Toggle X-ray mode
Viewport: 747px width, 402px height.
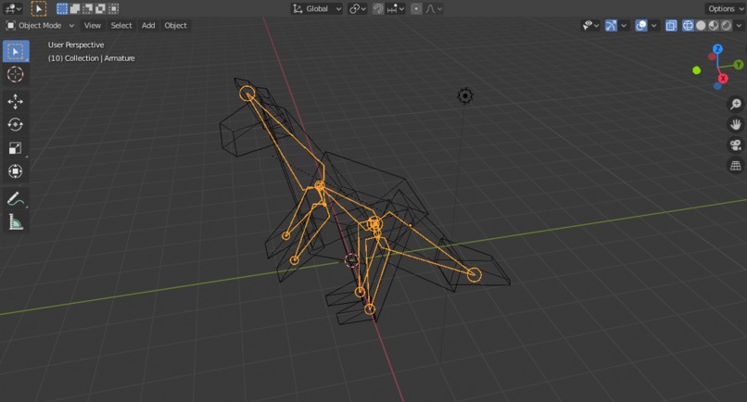(671, 25)
